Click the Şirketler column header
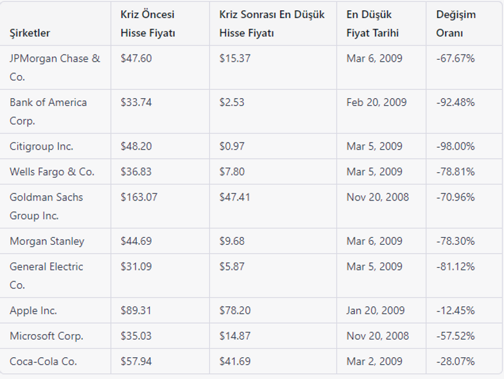The image size is (504, 379). (x=30, y=33)
